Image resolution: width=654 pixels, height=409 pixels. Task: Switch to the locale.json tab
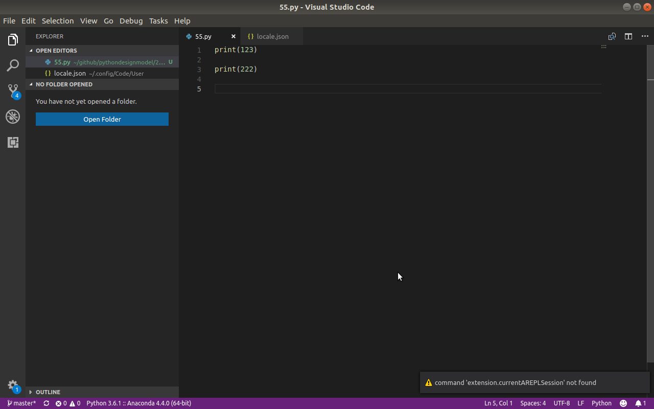271,36
